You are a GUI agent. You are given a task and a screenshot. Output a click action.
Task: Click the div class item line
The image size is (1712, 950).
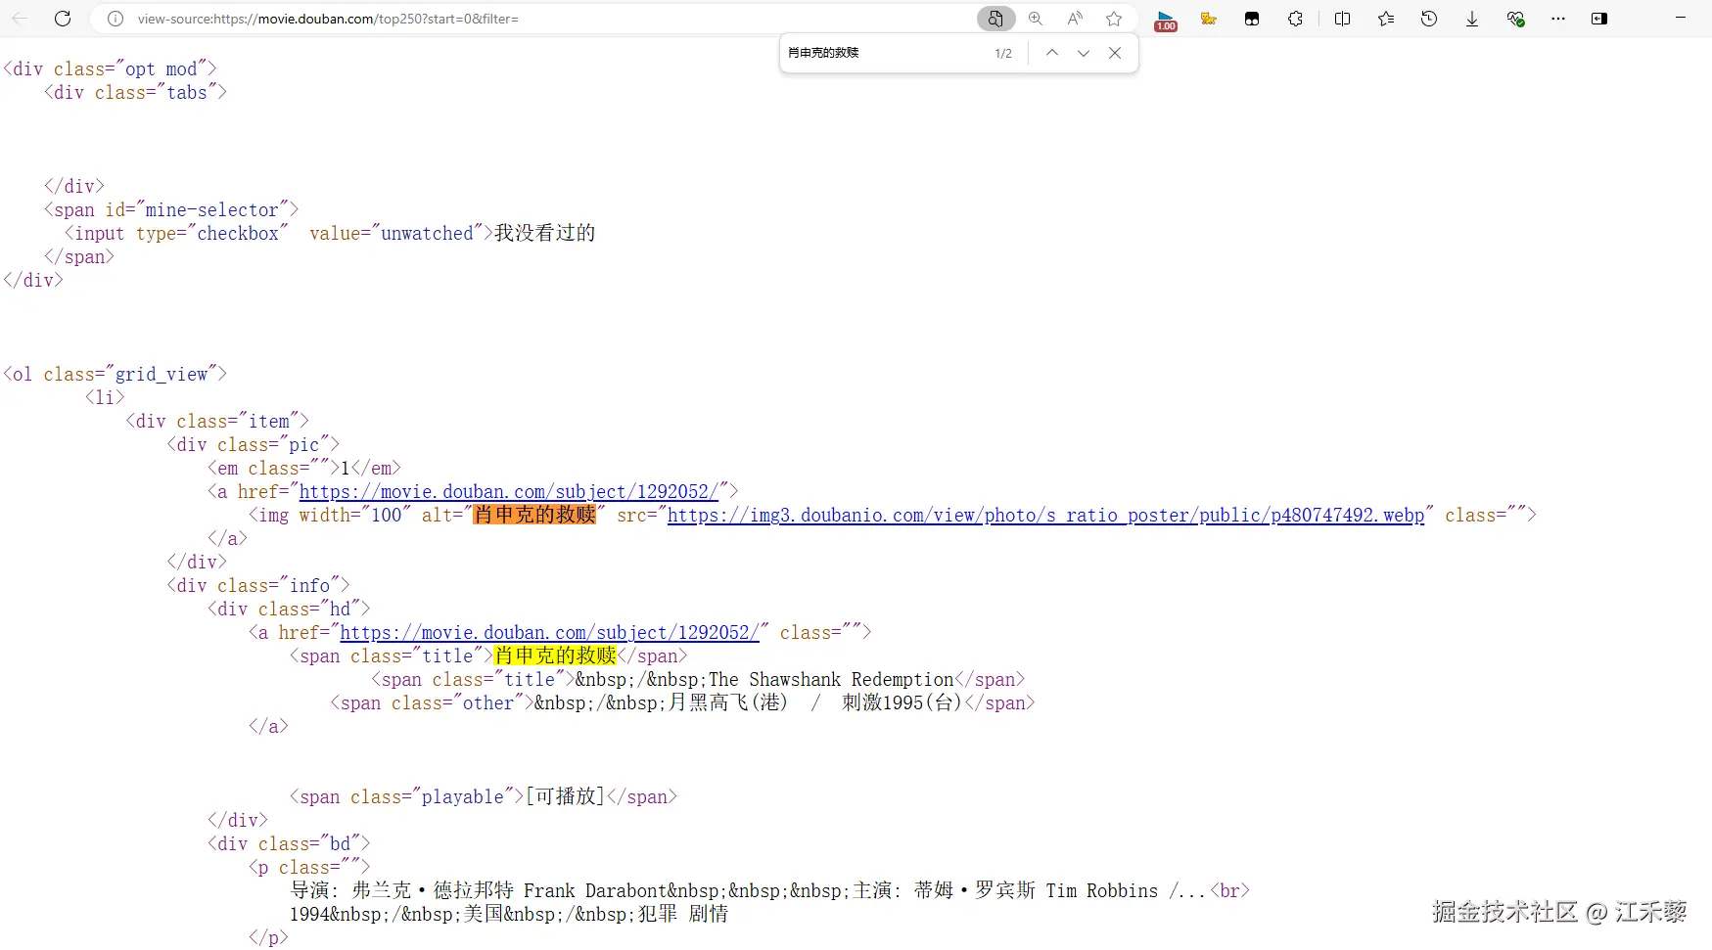point(217,421)
